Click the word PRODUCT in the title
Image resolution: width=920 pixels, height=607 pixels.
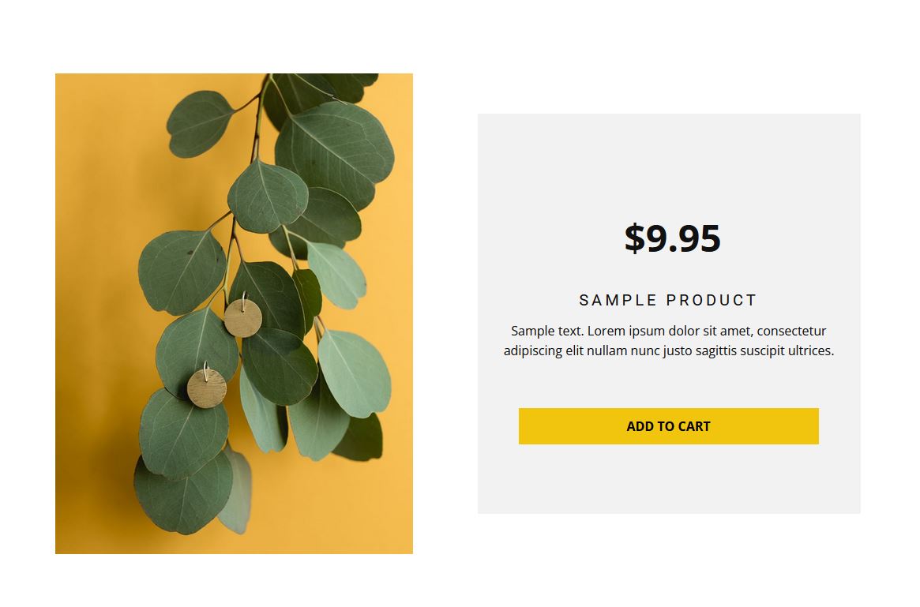[x=712, y=300]
